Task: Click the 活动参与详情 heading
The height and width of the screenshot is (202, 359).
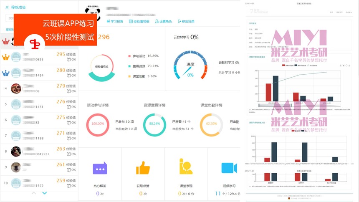Action: pos(98,105)
